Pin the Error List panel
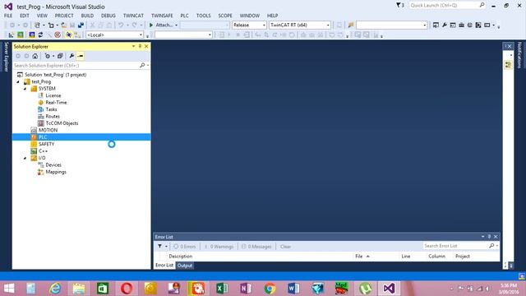 click(x=489, y=237)
